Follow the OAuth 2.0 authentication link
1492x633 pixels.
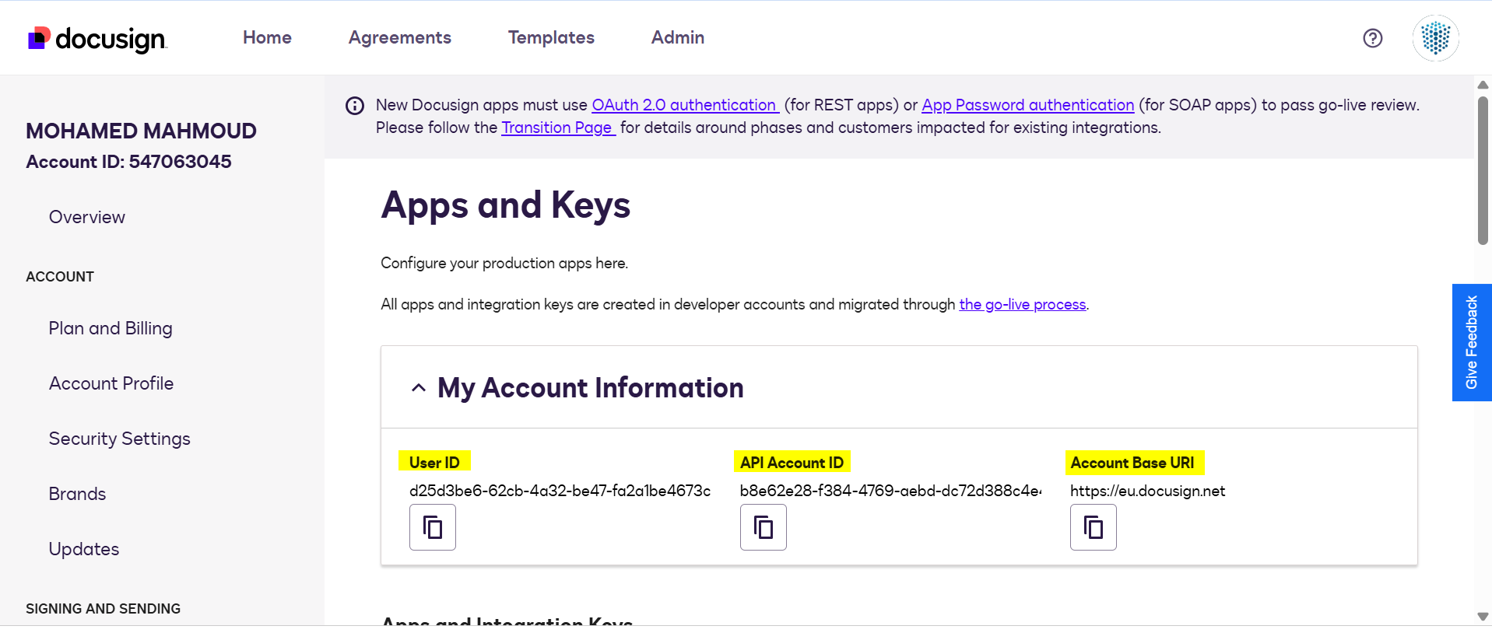pyautogui.click(x=684, y=105)
